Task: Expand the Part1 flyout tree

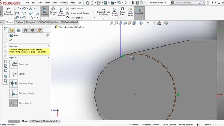Action: (52, 27)
